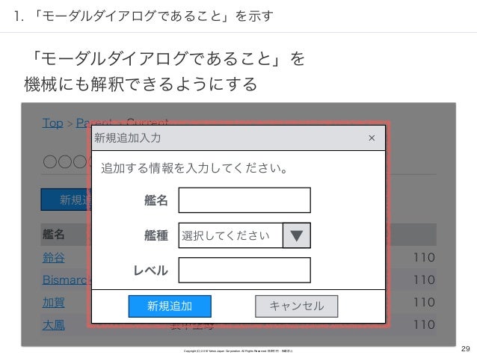
Task: Click the 艦名 field label
Action: click(156, 200)
